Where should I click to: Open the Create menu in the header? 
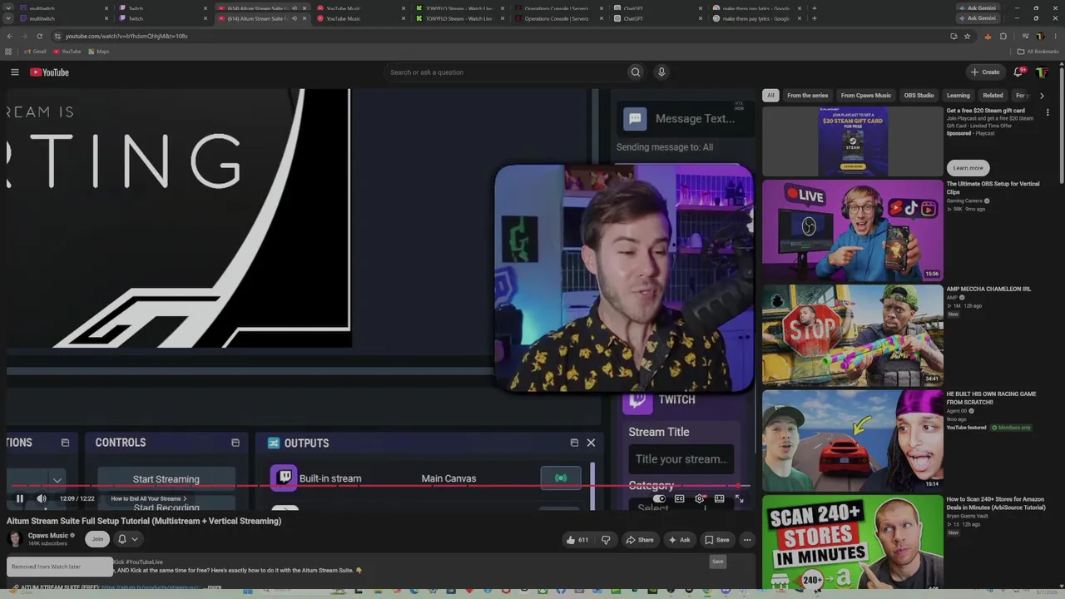pos(985,72)
